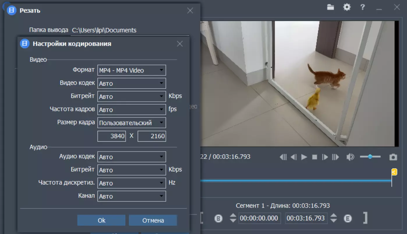The width and height of the screenshot is (407, 234).
Task: Open the folder icon in title bar
Action: 330,7
